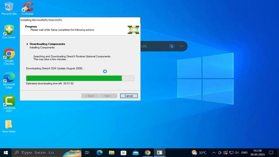Launch the Eye Saver desktop shortcut
Screen dimensions: 279x157
pyautogui.click(x=9, y=32)
